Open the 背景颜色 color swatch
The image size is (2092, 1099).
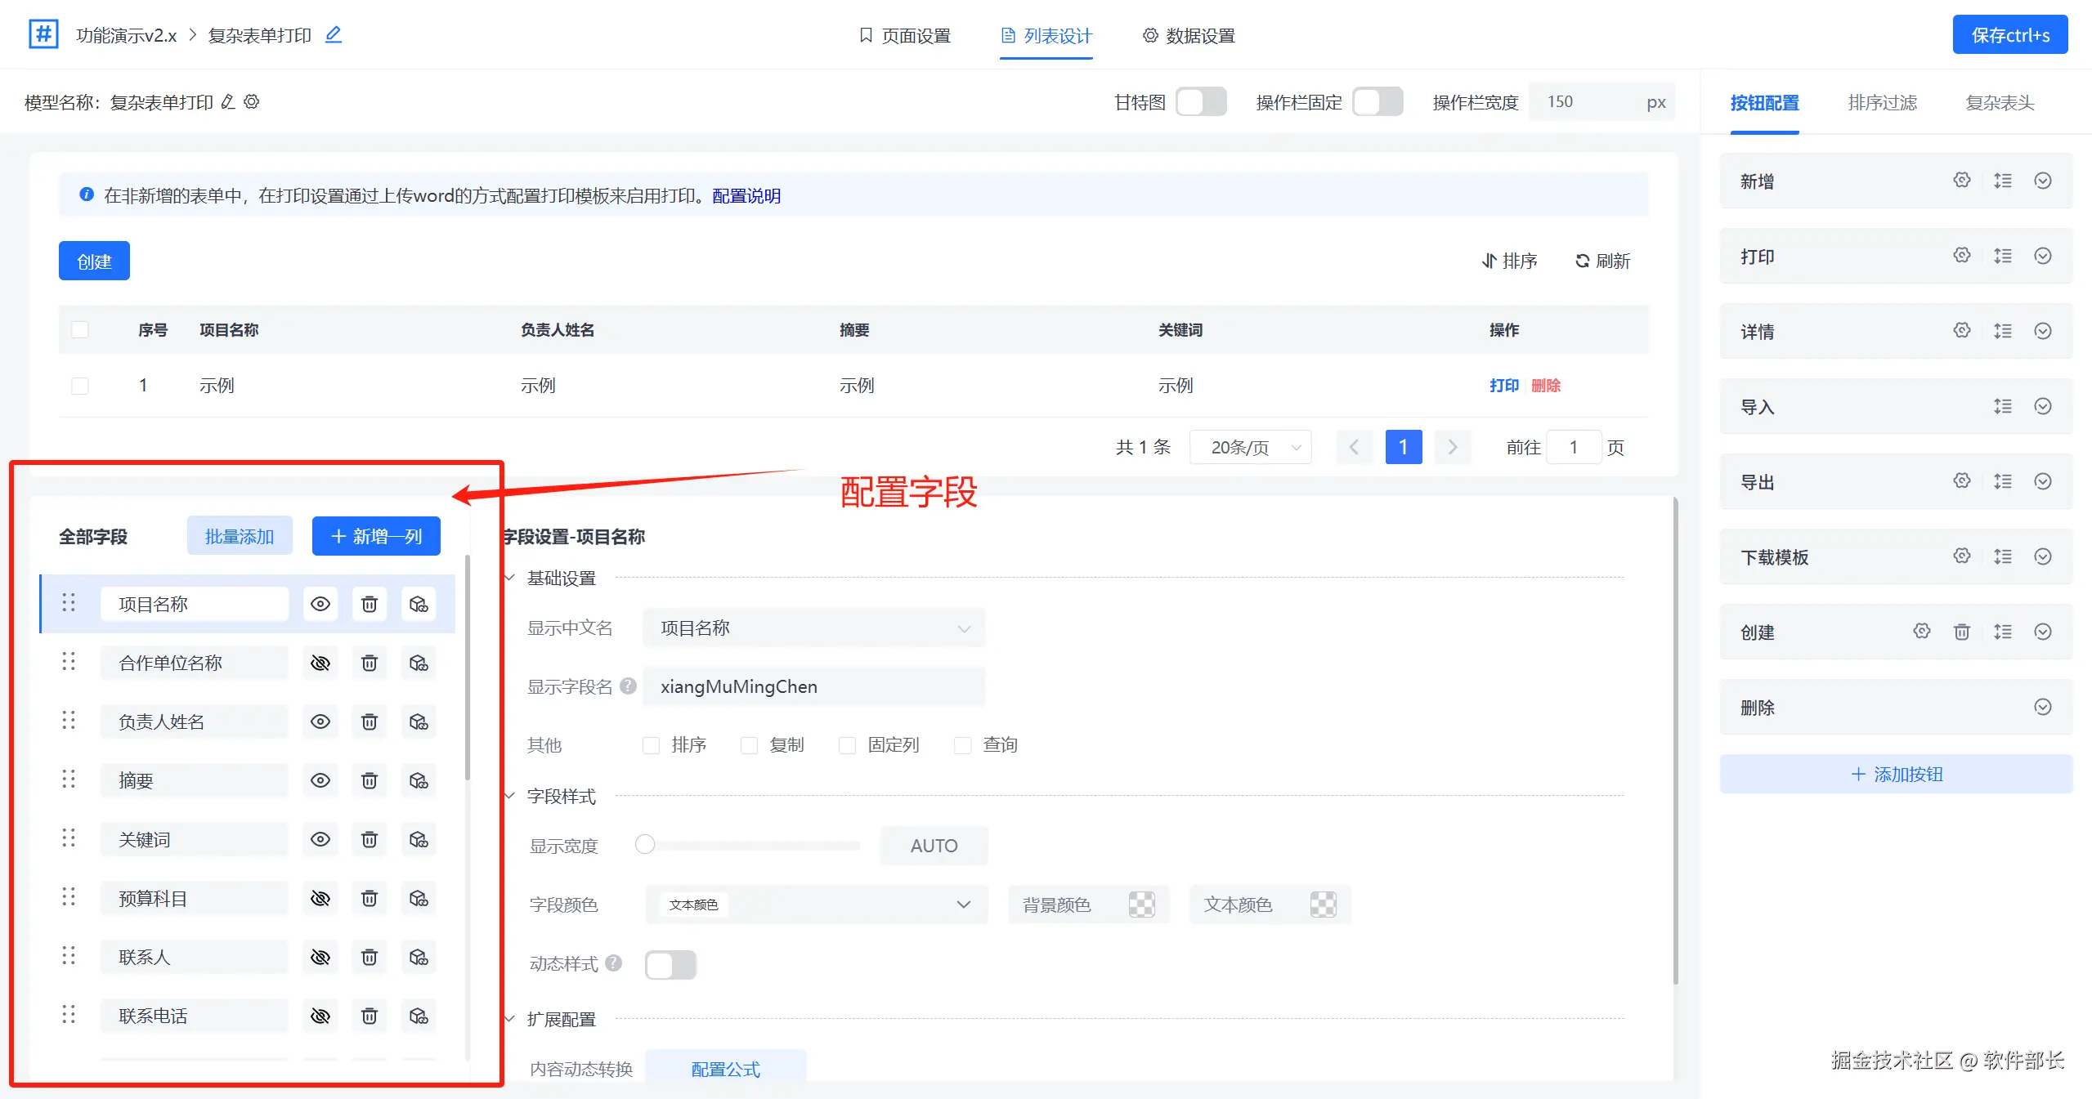point(1141,905)
